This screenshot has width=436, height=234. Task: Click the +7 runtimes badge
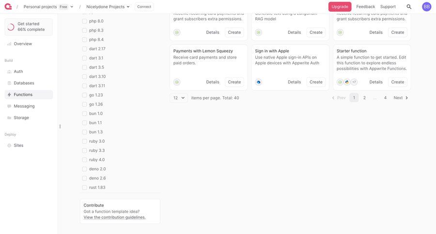pyautogui.click(x=354, y=82)
